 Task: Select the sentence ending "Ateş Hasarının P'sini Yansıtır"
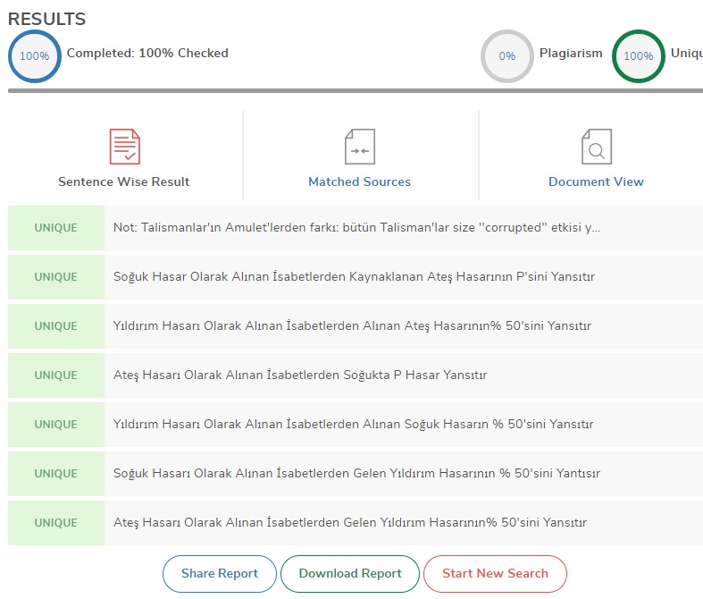coord(354,277)
